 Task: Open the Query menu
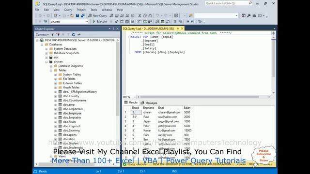tap(68, 10)
